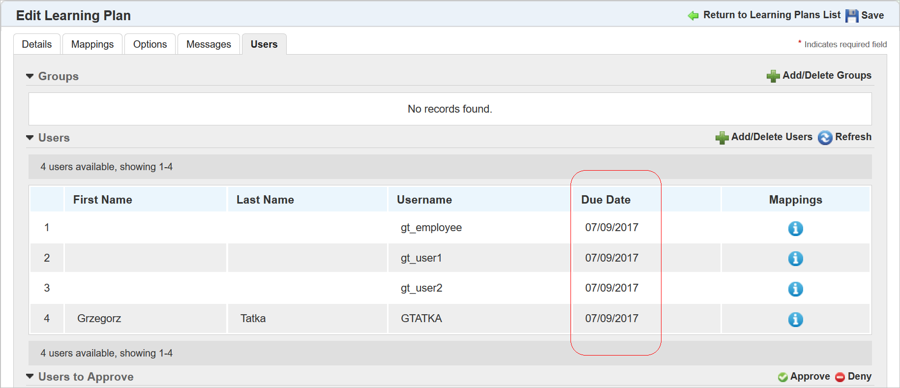Click the blue Refresh icon
This screenshot has width=900, height=388.
(x=825, y=138)
